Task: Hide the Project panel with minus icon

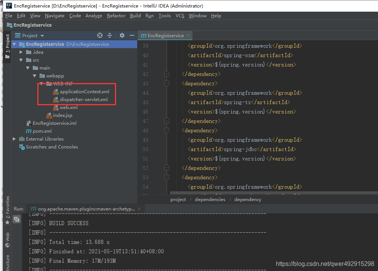Action: coord(132,36)
